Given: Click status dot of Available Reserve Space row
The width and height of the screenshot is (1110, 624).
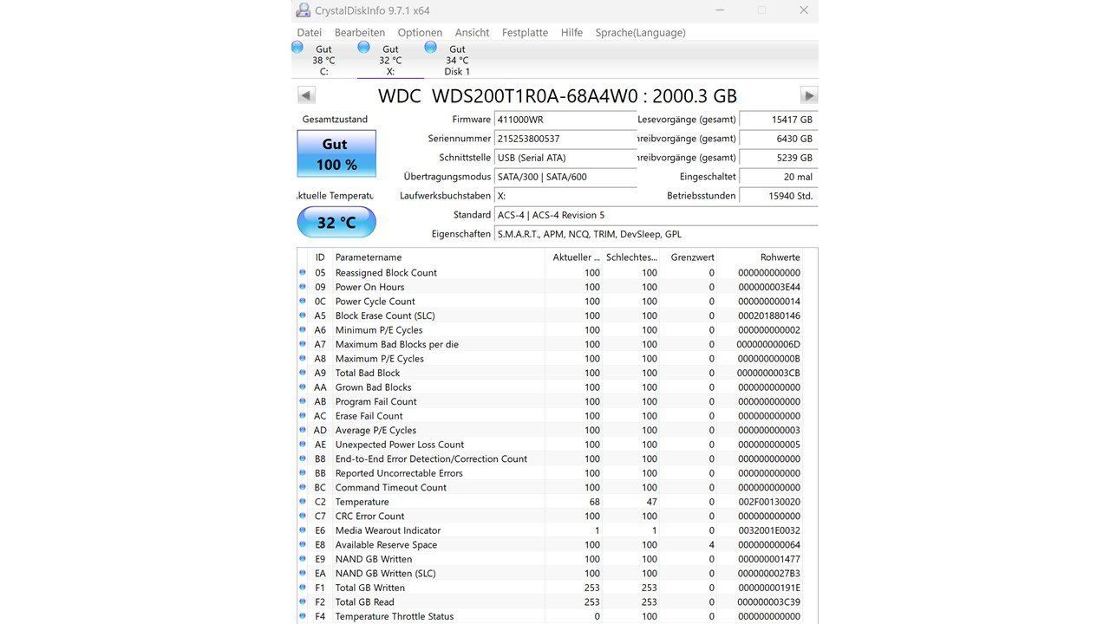Looking at the screenshot, I should (x=303, y=544).
